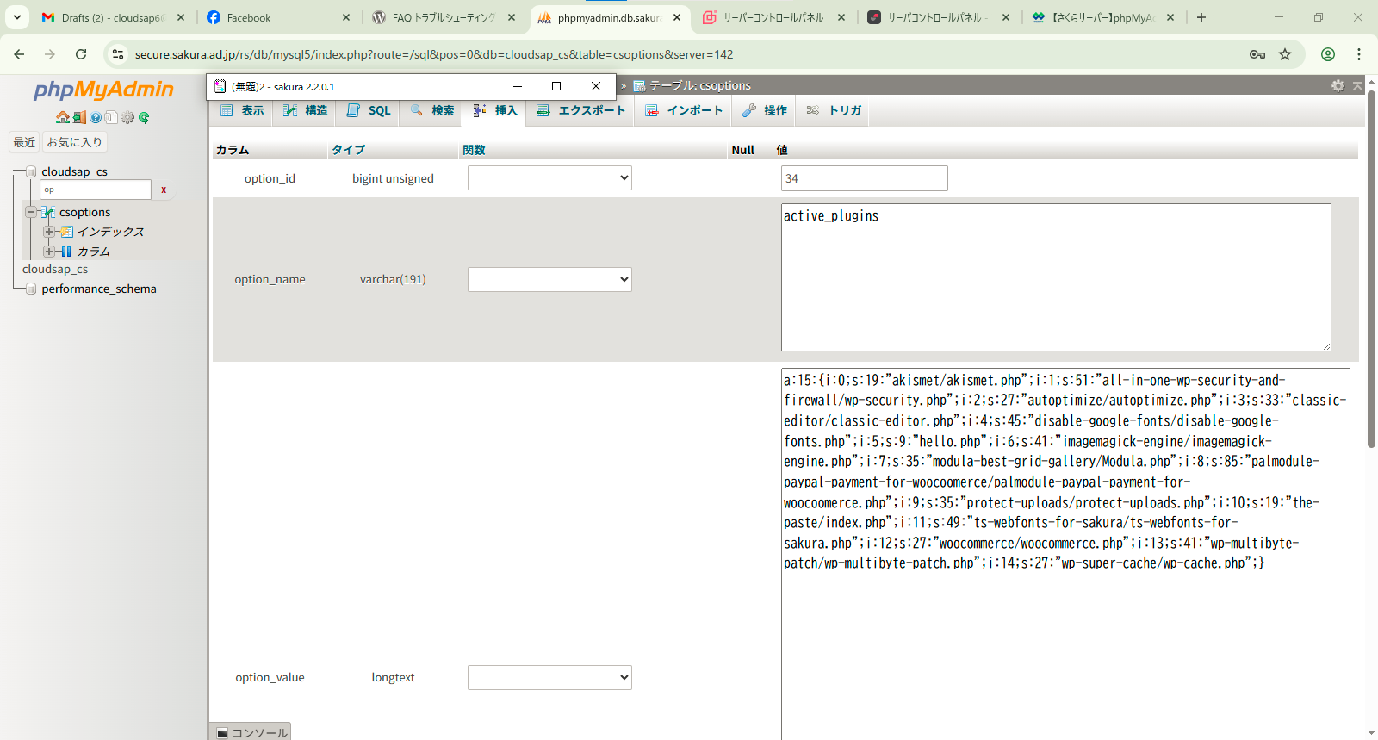Click the table filter box containing 'op'
Image resolution: width=1378 pixels, height=740 pixels.
[x=96, y=190]
